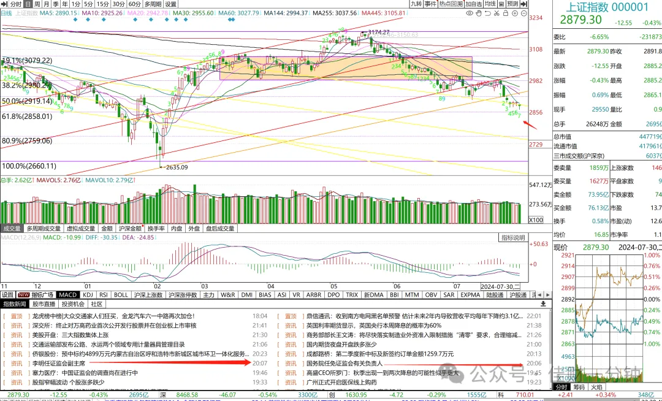The width and height of the screenshot is (662, 401).
Task: Switch indicator to 沪深上涨数
Action: pyautogui.click(x=148, y=295)
